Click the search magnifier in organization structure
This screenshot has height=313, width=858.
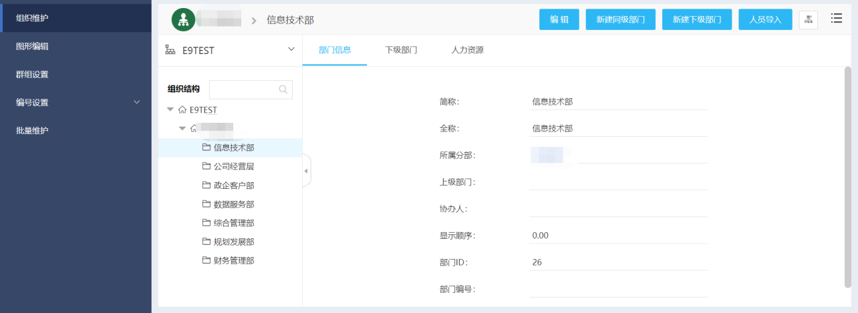pyautogui.click(x=283, y=89)
